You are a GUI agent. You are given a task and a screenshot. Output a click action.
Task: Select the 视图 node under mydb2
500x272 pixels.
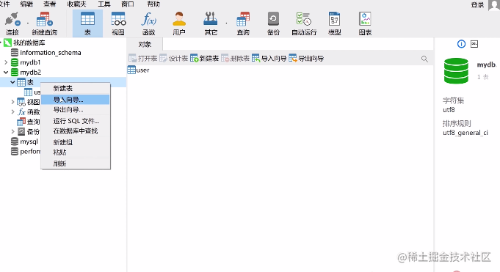point(33,102)
